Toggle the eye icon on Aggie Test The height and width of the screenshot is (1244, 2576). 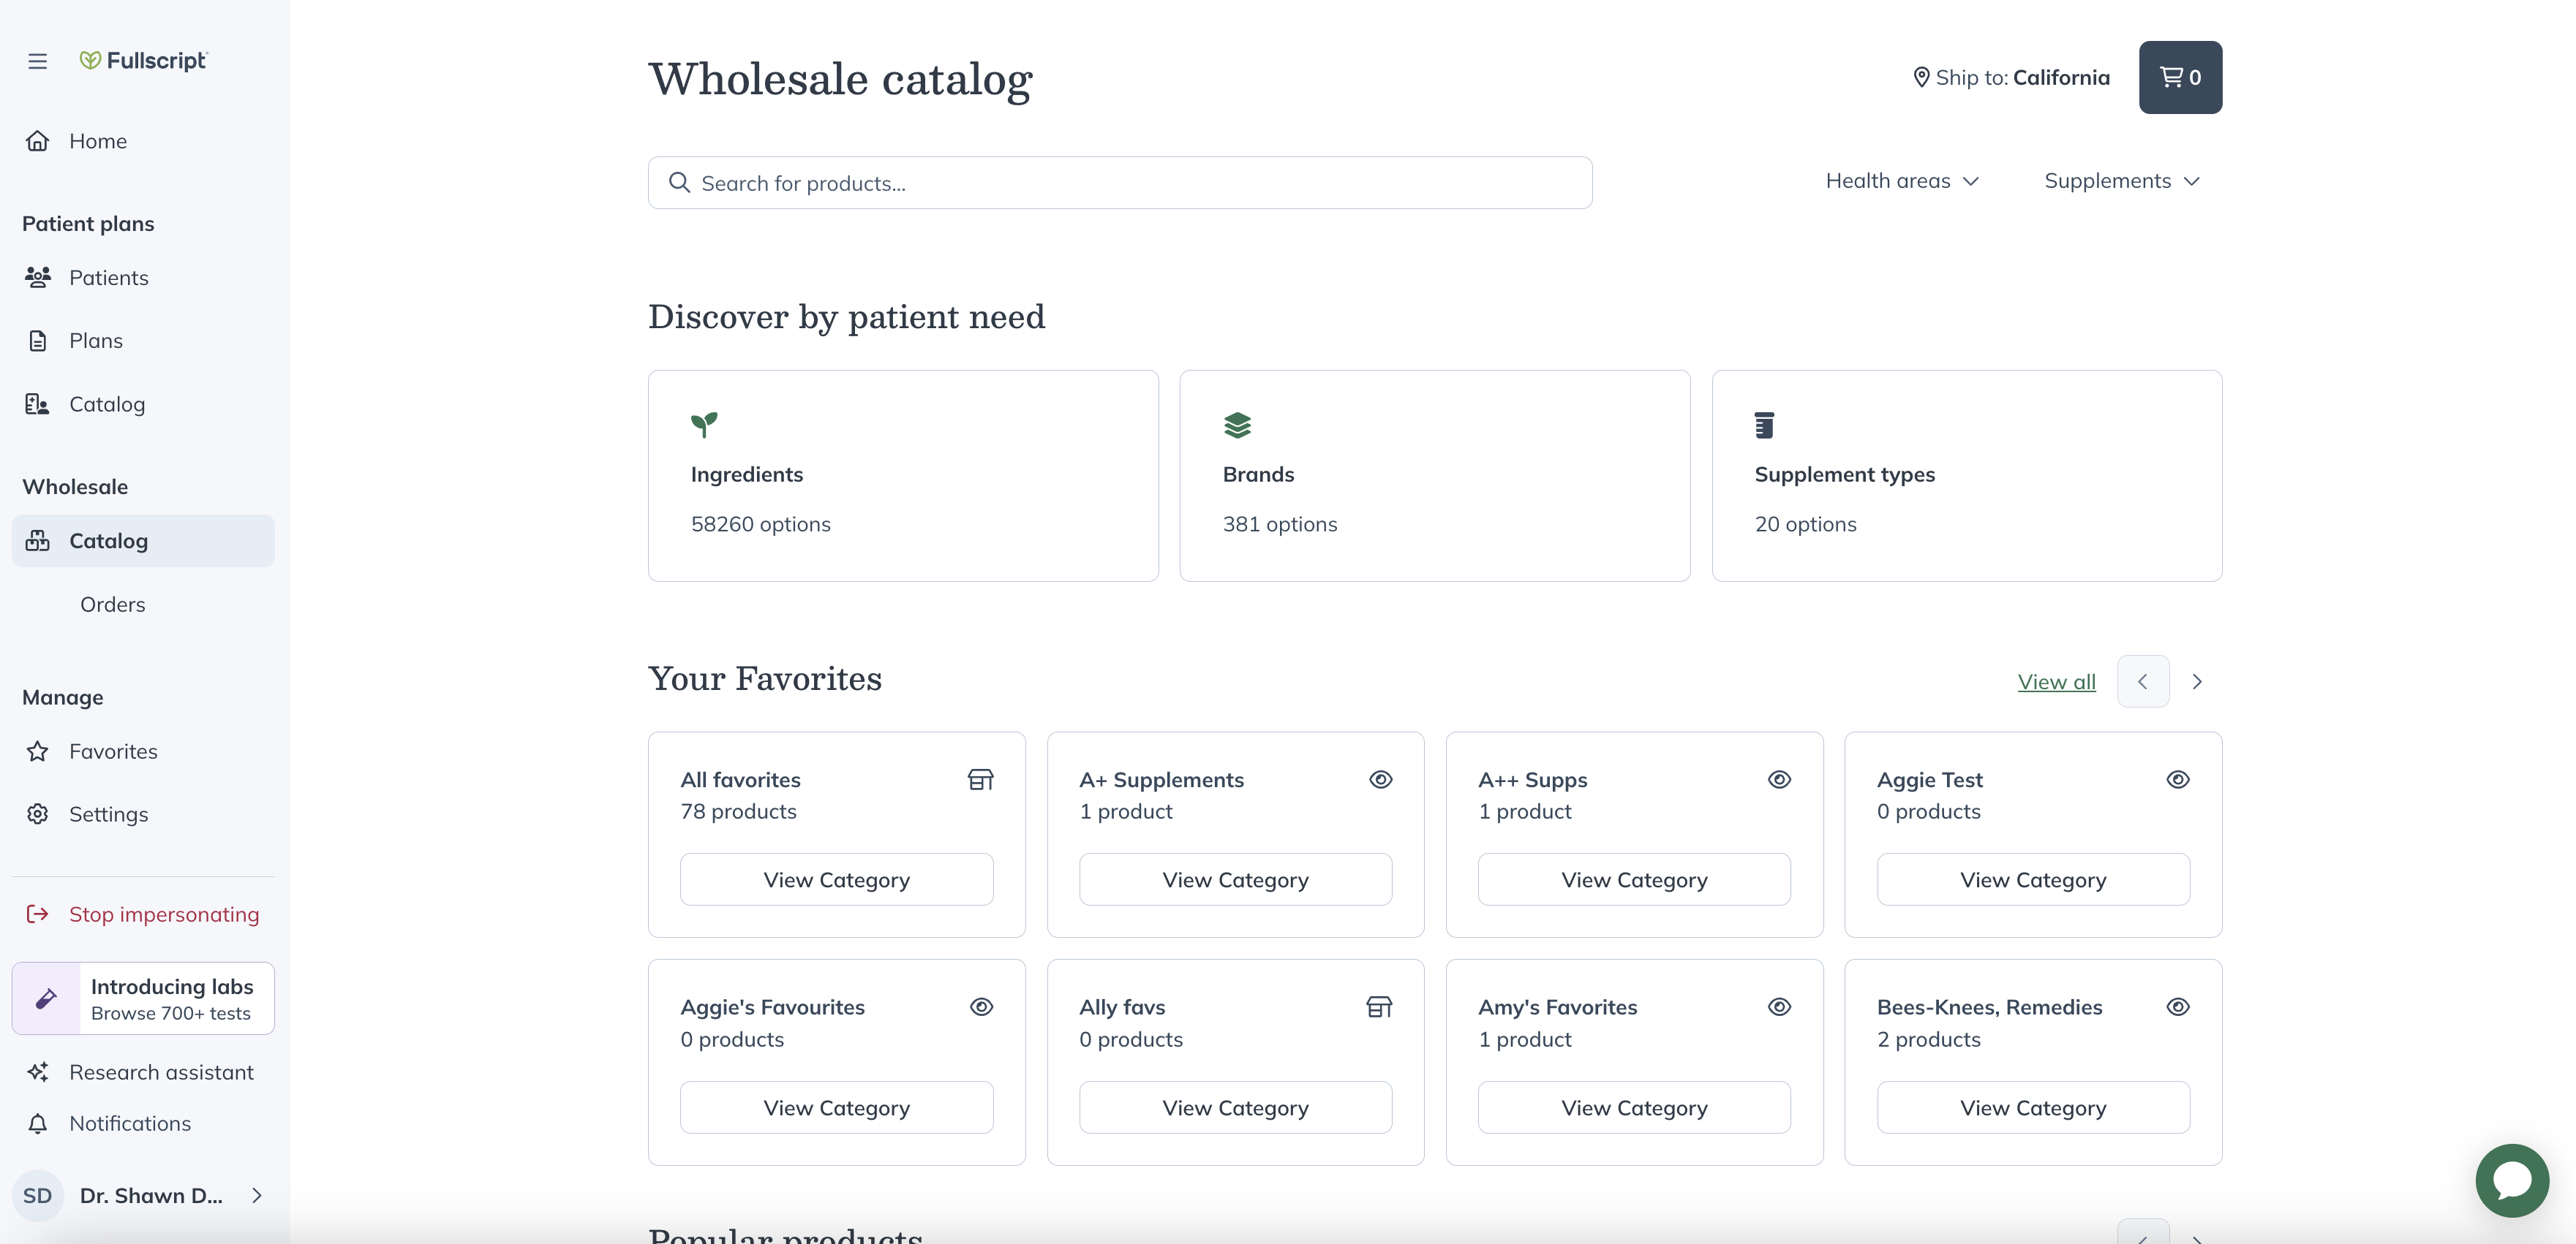point(2179,779)
